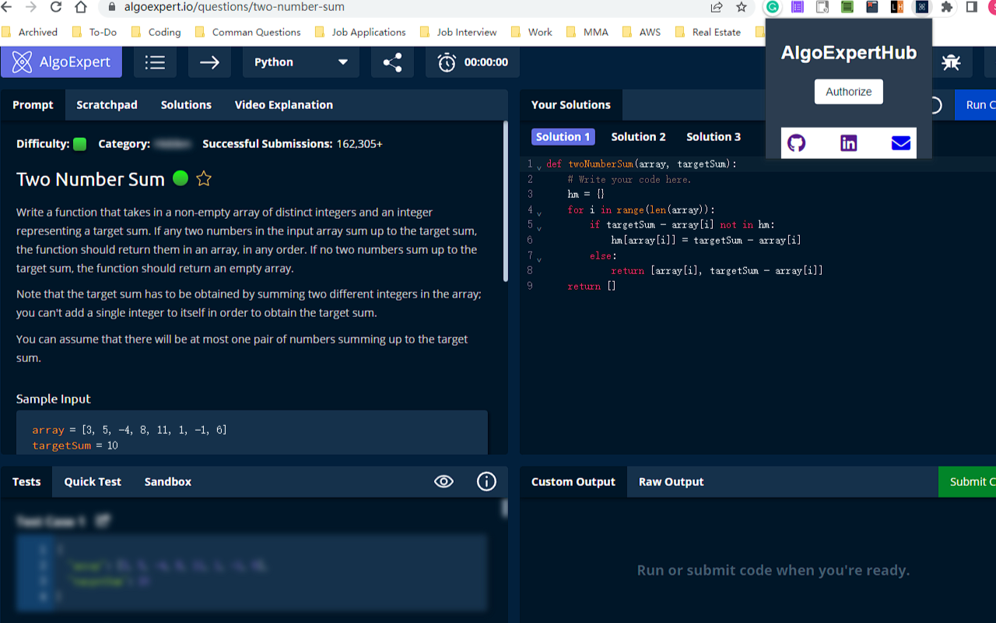Image resolution: width=996 pixels, height=623 pixels.
Task: Click the email envelope icon
Action: 900,143
